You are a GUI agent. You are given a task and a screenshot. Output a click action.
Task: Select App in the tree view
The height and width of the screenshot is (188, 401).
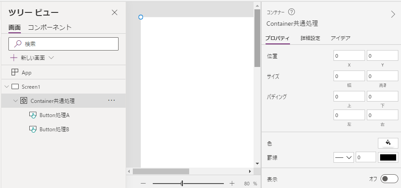pos(64,72)
